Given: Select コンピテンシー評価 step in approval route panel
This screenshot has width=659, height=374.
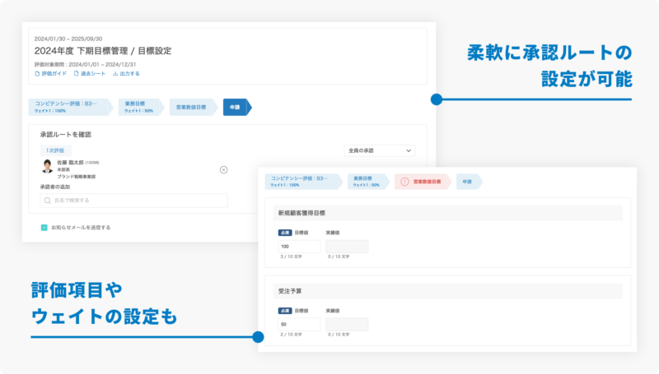Looking at the screenshot, I should [x=68, y=108].
